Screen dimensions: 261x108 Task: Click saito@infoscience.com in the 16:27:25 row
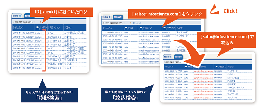pos(148,36)
